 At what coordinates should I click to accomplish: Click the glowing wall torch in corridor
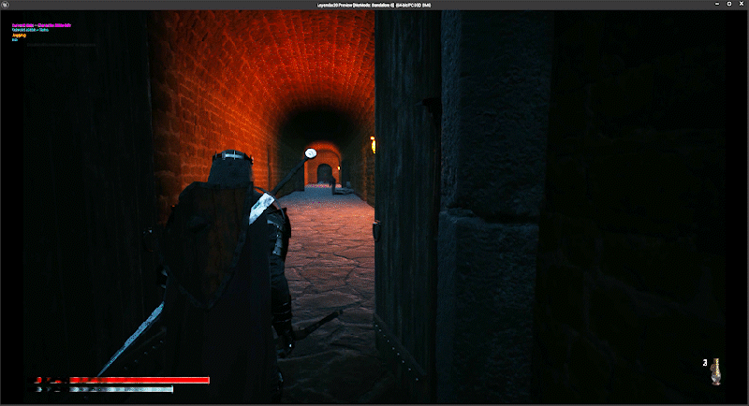373,144
